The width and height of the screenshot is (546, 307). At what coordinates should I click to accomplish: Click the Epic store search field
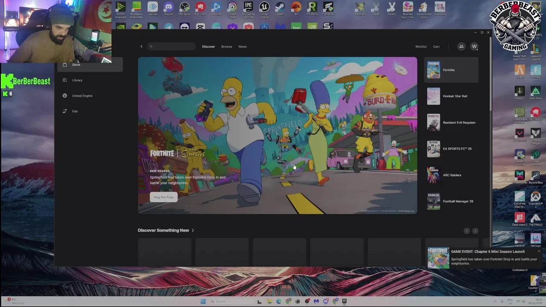click(171, 46)
